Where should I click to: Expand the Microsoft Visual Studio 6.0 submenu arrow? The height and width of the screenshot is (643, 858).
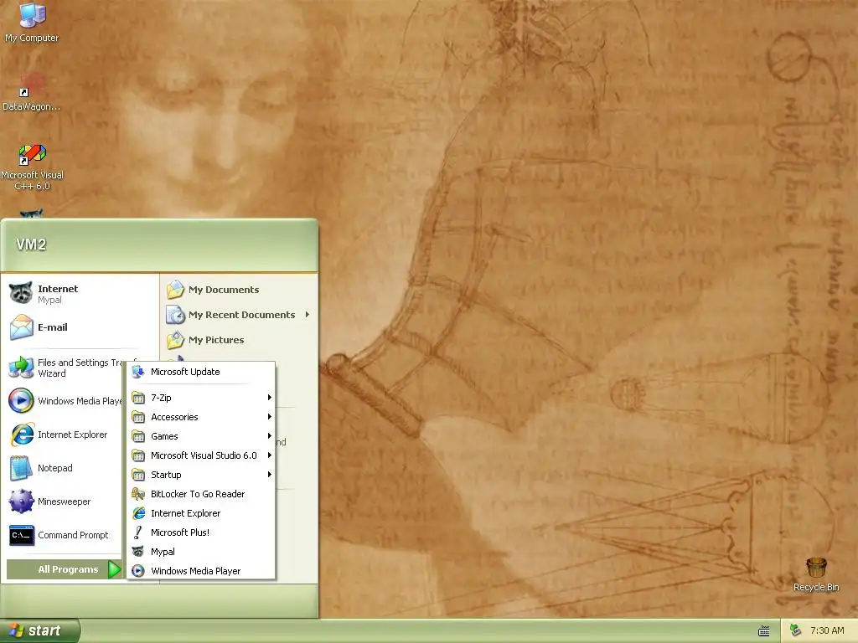point(269,455)
